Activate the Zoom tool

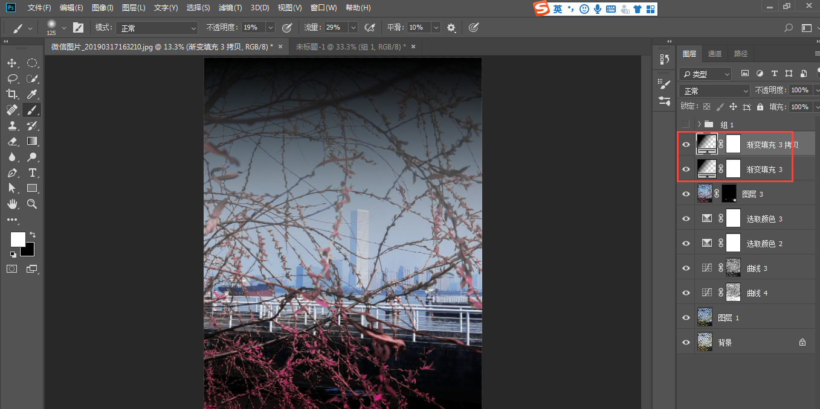[33, 204]
